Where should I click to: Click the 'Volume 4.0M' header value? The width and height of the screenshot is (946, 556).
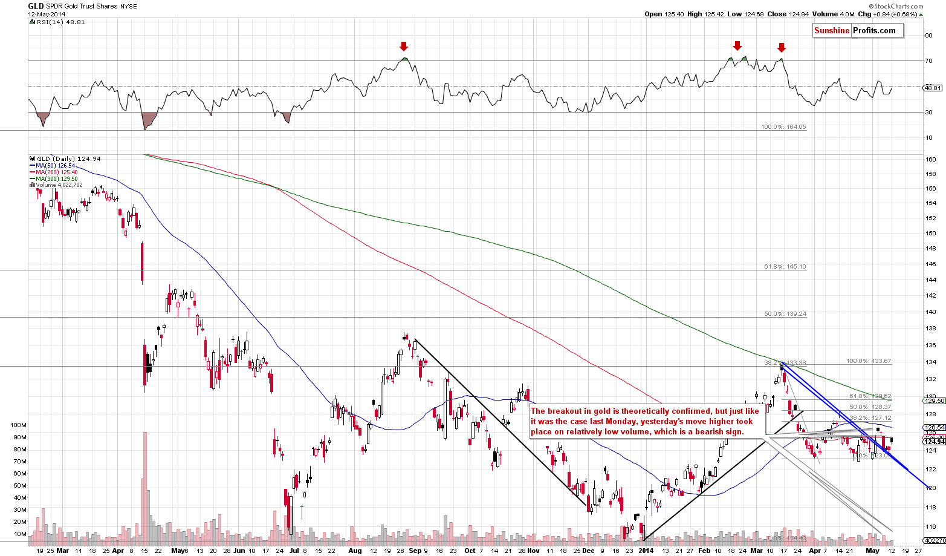click(x=834, y=14)
